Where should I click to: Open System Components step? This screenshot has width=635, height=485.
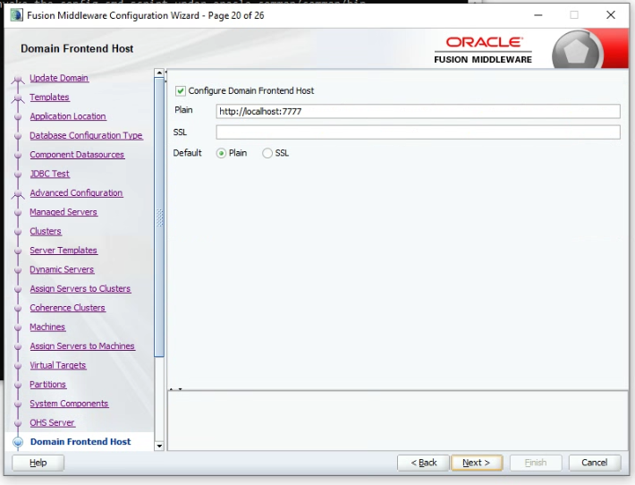[69, 404]
